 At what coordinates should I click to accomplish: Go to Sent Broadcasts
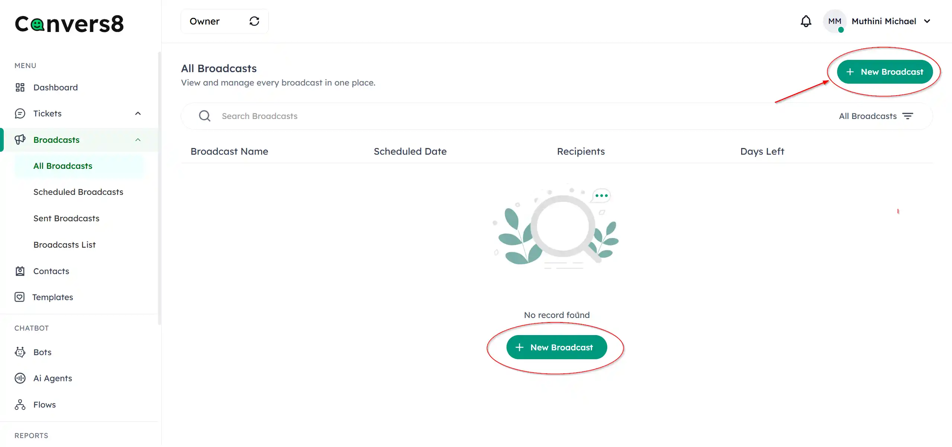66,218
